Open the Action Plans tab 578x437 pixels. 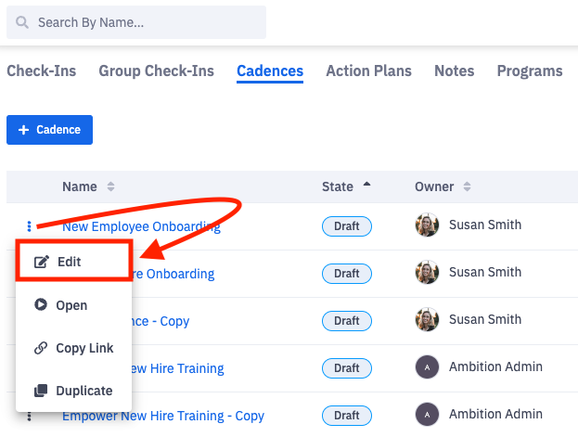[x=368, y=71]
